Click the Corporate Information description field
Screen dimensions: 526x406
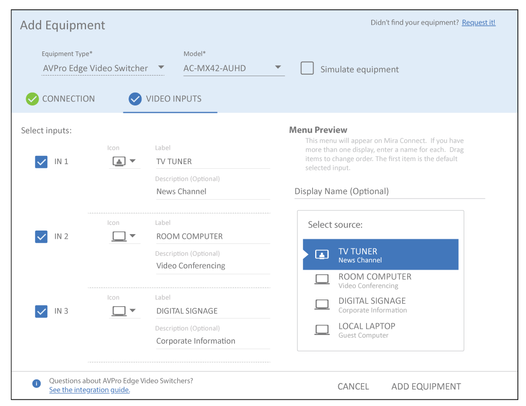tap(213, 341)
